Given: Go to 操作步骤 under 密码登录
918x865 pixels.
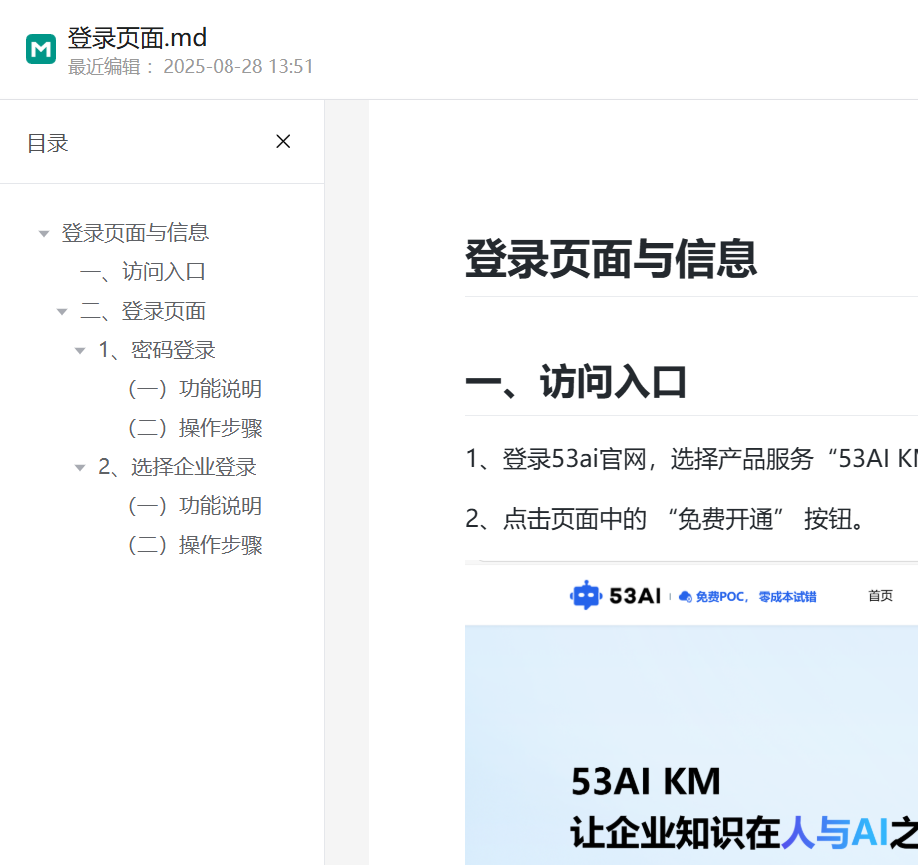Looking at the screenshot, I should pyautogui.click(x=195, y=428).
